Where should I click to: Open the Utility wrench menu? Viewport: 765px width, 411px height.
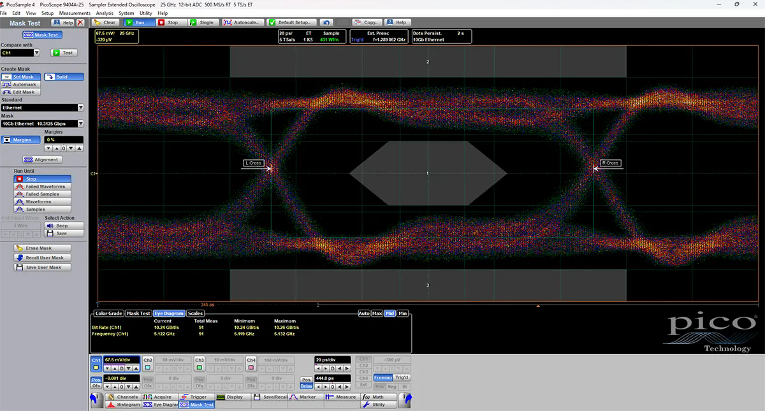375,405
